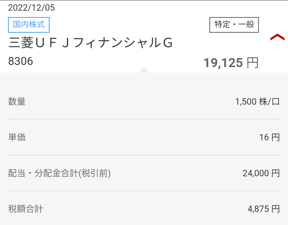
Task: Select the 16 円 unit price value
Action: click(x=270, y=137)
